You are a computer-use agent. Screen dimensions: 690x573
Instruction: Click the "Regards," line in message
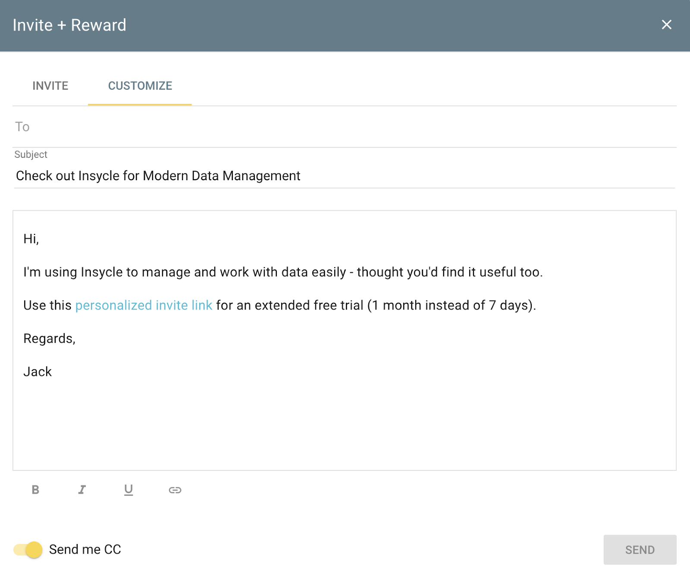50,338
